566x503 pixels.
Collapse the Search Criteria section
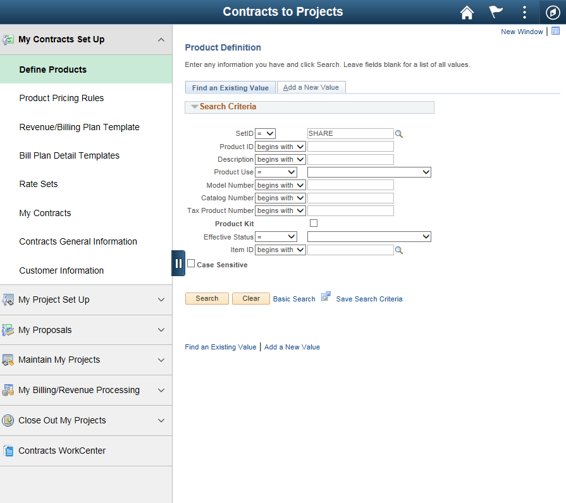194,107
